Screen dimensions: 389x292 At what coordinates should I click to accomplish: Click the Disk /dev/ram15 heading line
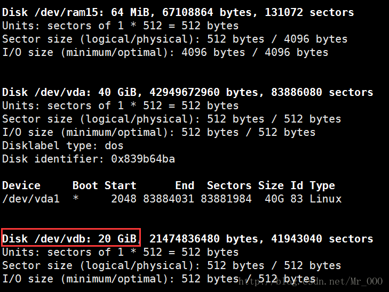pyautogui.click(x=178, y=12)
